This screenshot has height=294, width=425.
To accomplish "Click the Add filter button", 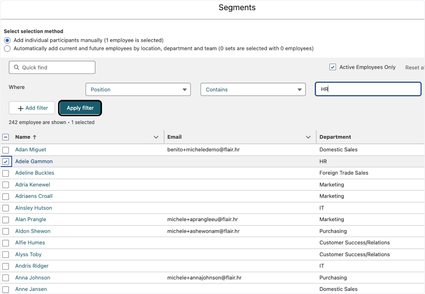I will pos(32,108).
